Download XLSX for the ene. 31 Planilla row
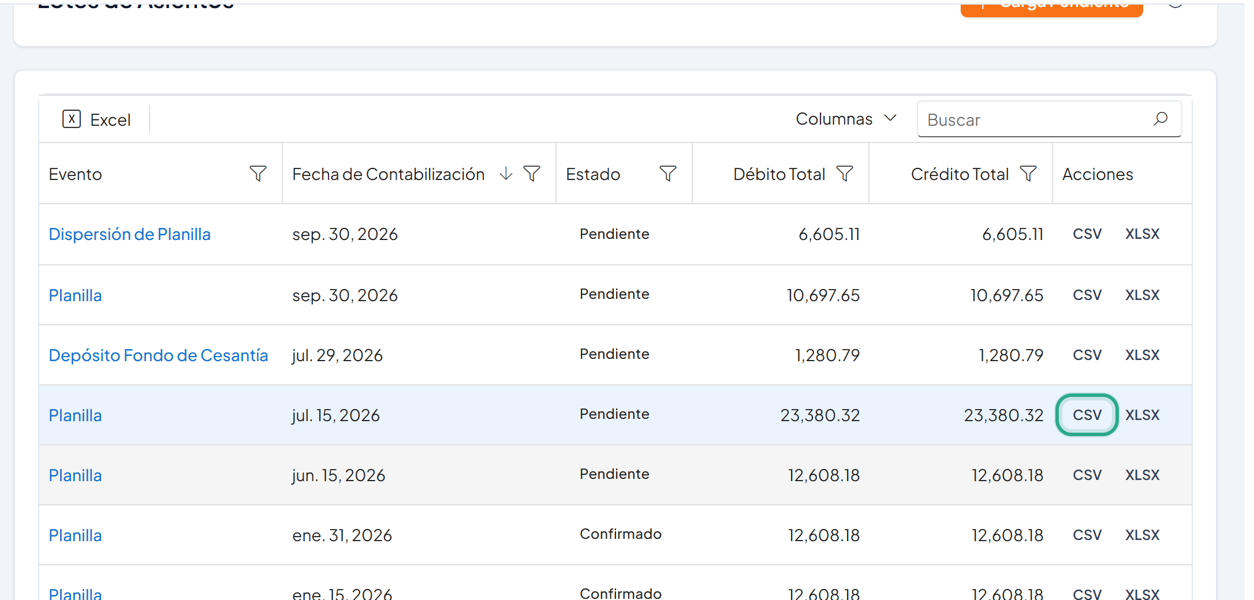 (x=1142, y=535)
